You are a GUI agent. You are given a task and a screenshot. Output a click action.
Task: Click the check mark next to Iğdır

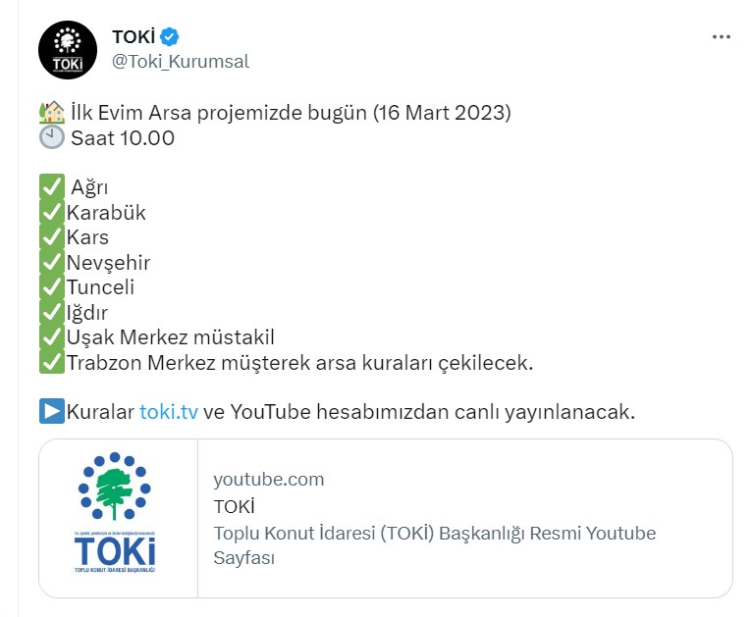(52, 312)
